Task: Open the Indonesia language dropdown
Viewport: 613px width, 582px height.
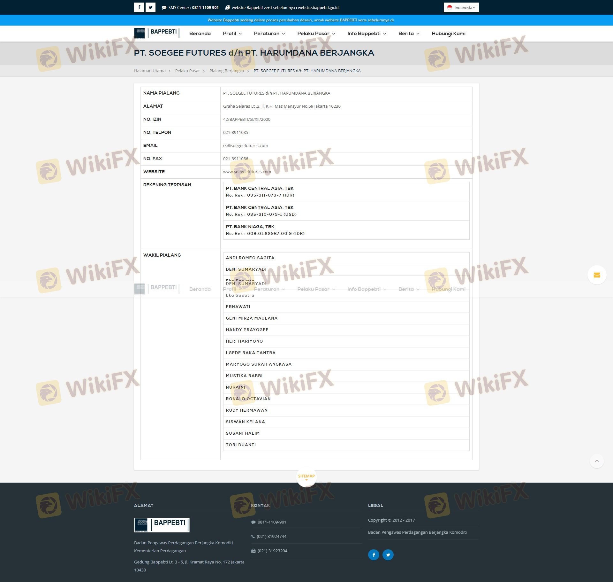Action: coord(461,7)
